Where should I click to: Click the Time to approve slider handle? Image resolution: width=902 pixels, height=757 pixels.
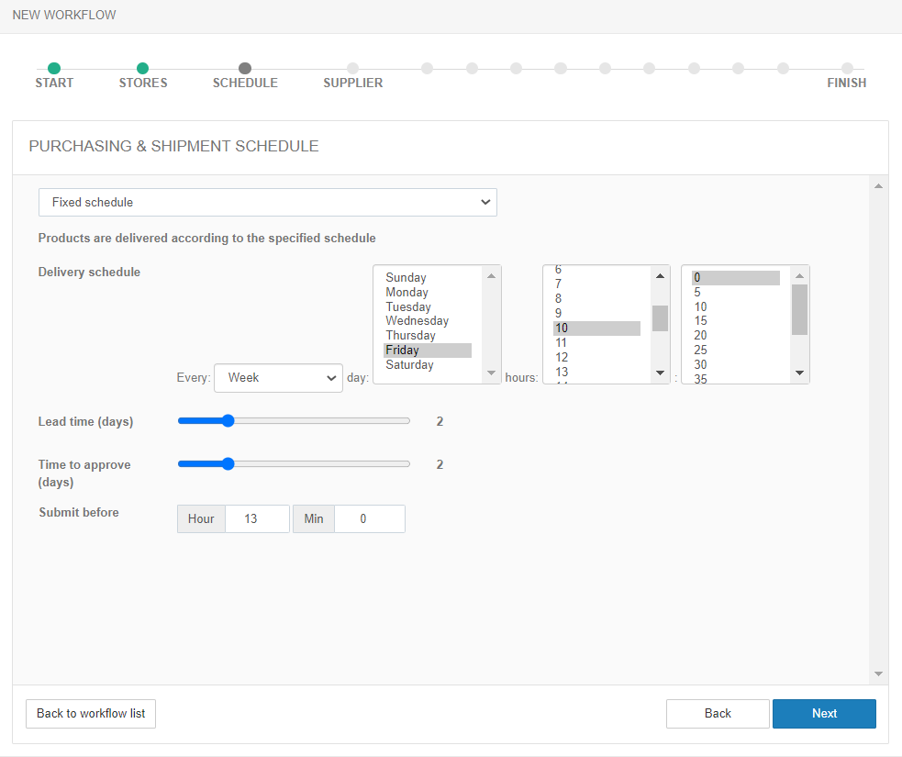228,464
